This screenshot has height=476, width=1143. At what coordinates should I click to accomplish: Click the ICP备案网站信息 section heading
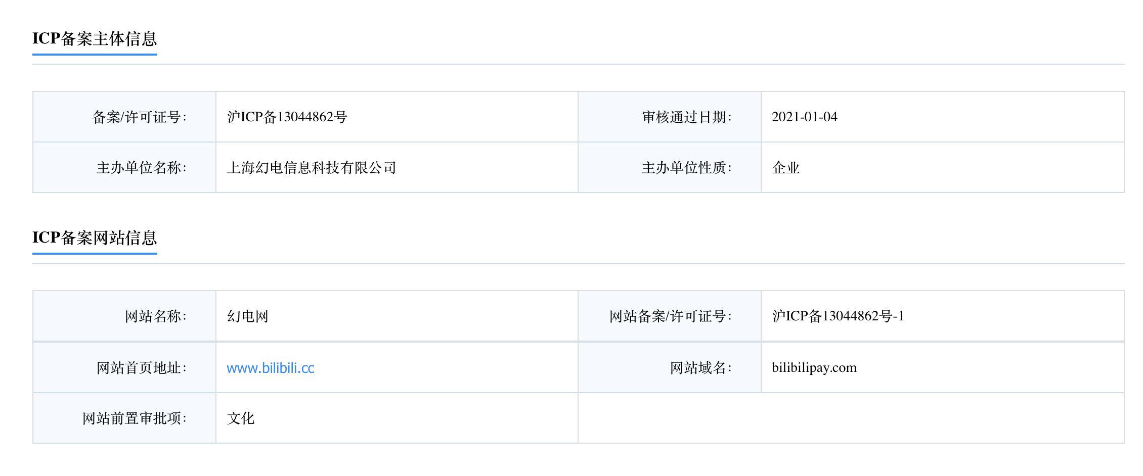tap(95, 238)
